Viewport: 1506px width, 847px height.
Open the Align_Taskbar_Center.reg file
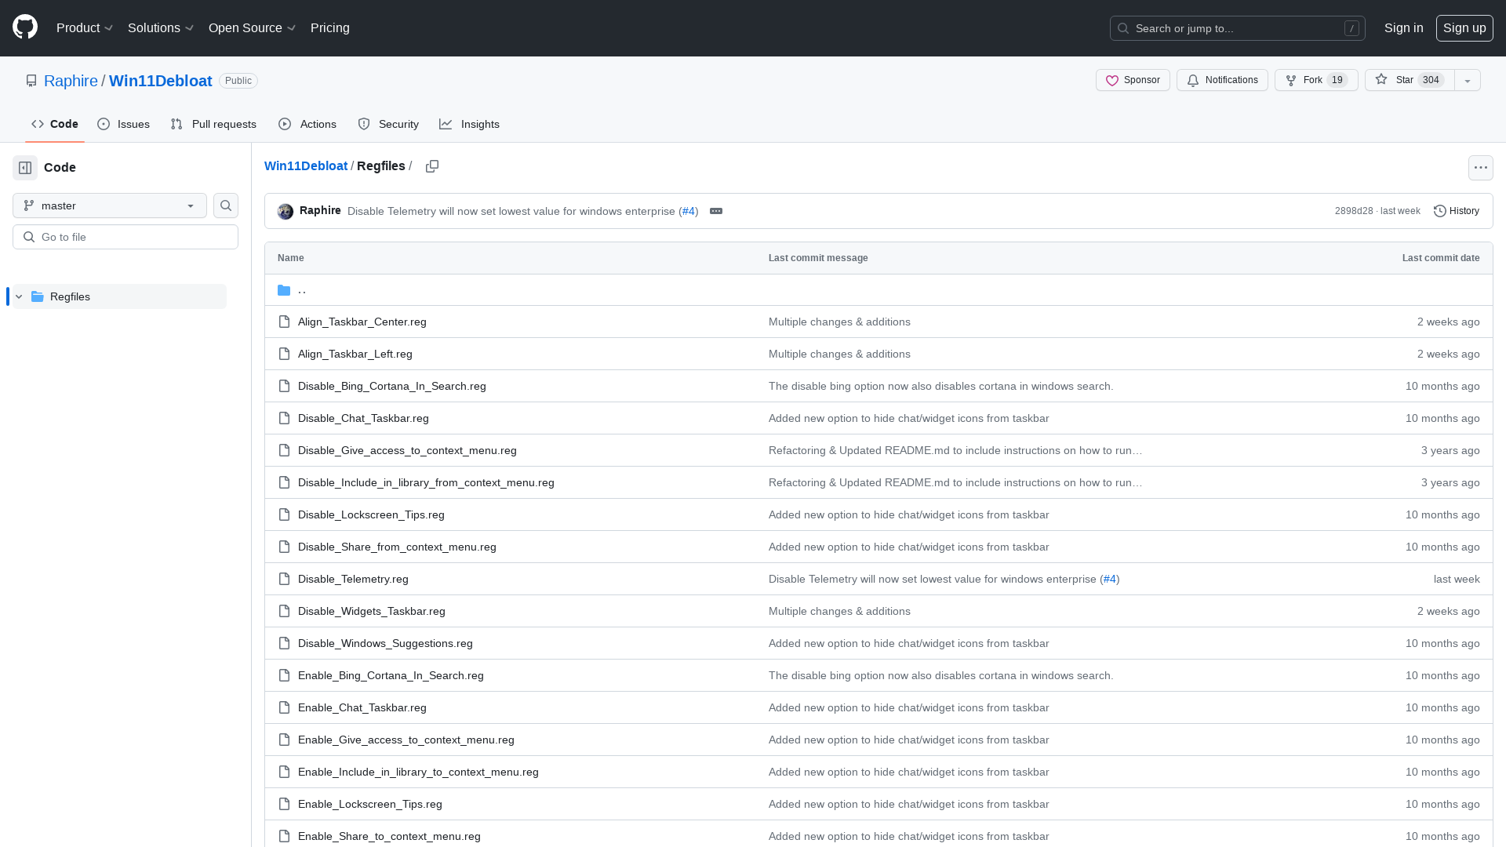click(362, 322)
